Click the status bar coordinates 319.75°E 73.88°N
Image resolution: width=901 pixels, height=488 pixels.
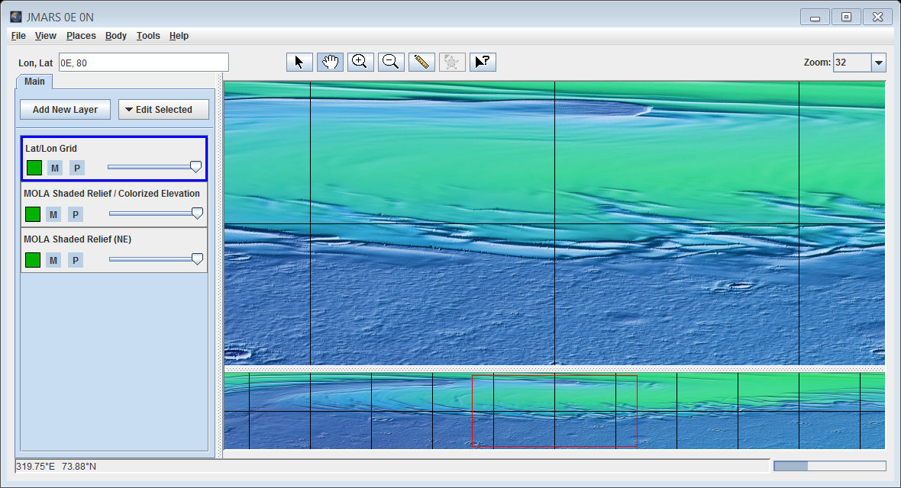[57, 466]
